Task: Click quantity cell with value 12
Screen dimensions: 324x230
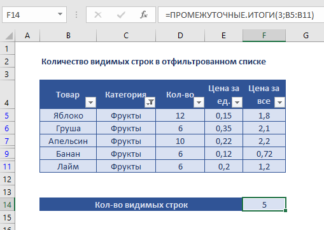Action: [180, 115]
